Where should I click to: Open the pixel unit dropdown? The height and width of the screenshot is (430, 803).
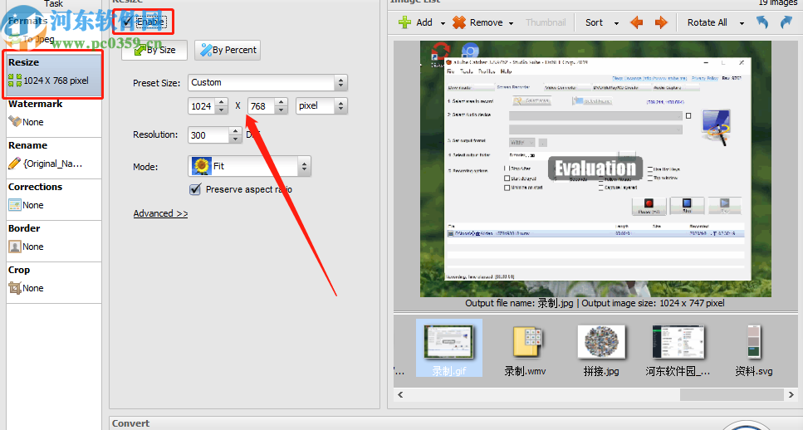pyautogui.click(x=321, y=106)
